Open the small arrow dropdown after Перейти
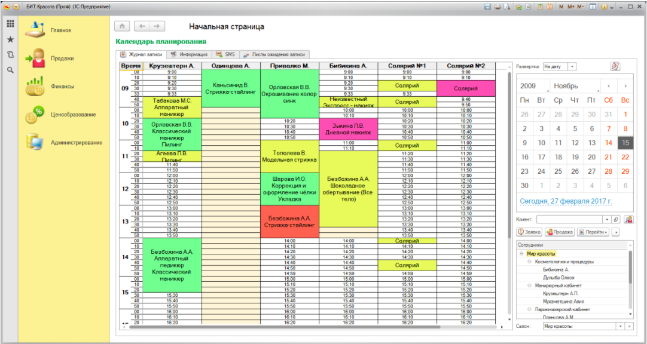The width and height of the screenshot is (647, 344). pyautogui.click(x=616, y=232)
